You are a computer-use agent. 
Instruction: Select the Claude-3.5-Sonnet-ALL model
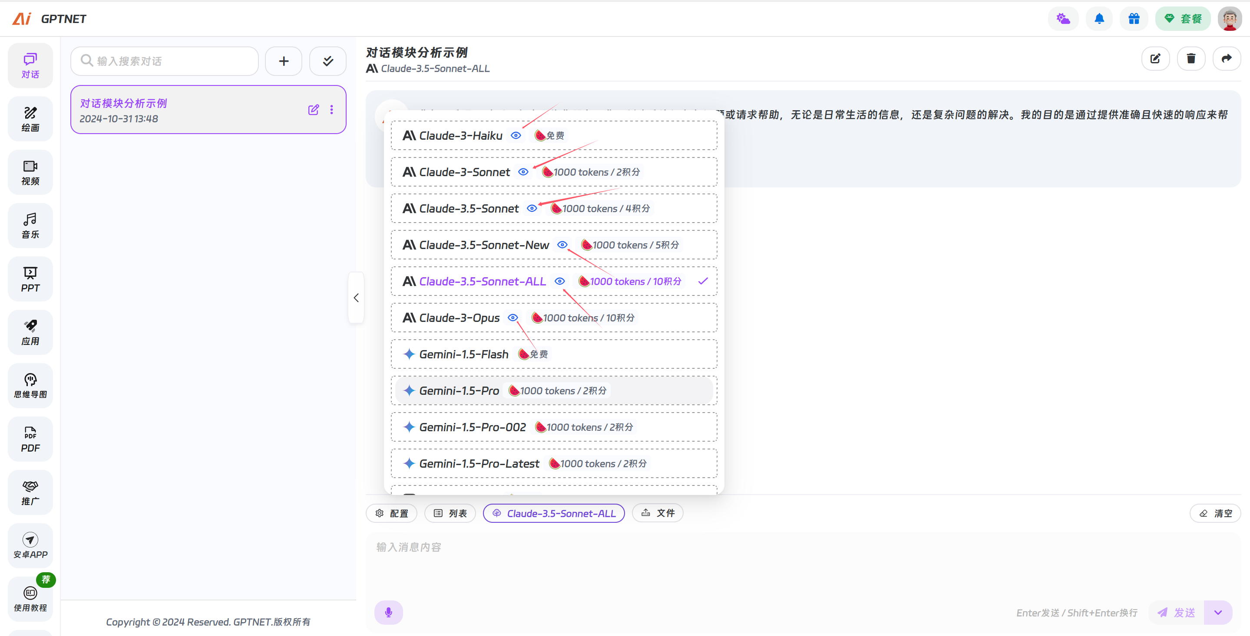pos(554,281)
